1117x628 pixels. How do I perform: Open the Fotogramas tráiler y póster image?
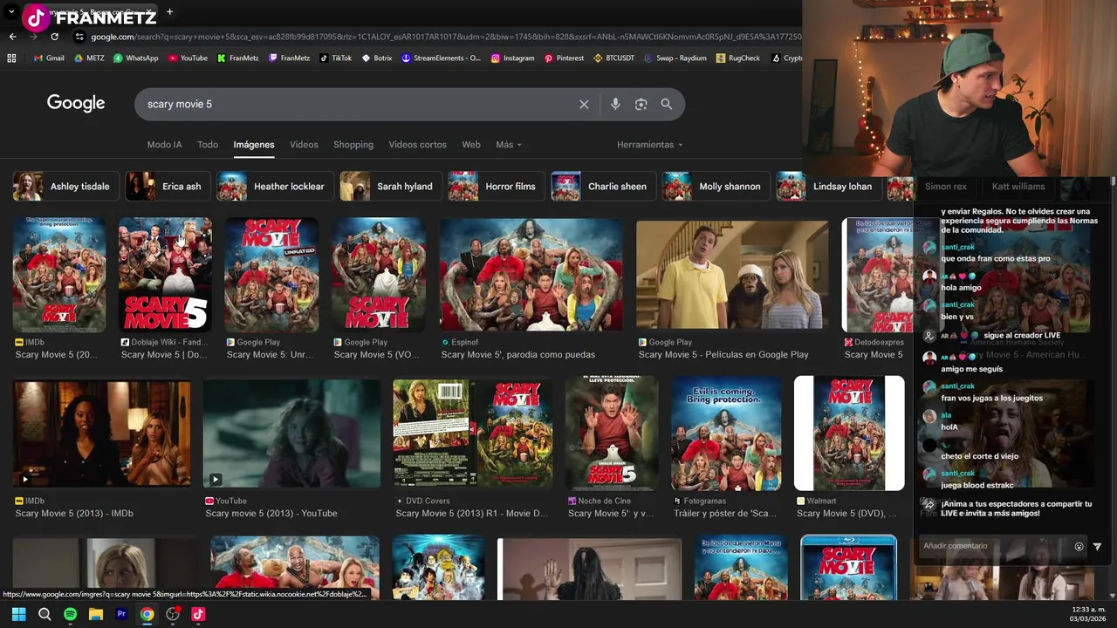[726, 433]
